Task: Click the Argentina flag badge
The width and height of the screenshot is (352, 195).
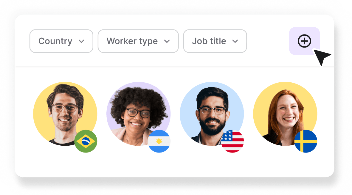Action: tap(159, 141)
